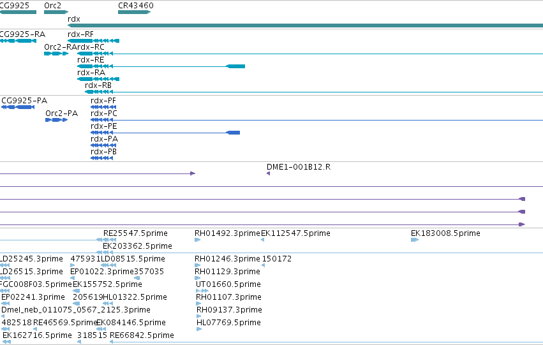Select the EK084146.5prime EST feature

point(101,329)
